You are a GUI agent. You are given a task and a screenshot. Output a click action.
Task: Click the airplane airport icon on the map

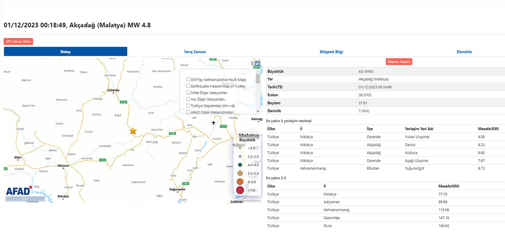click(214, 122)
